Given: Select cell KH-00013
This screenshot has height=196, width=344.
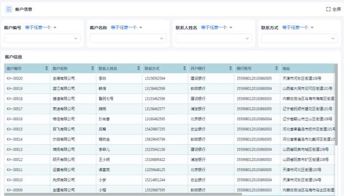Looking at the screenshot, I should pos(15,149).
